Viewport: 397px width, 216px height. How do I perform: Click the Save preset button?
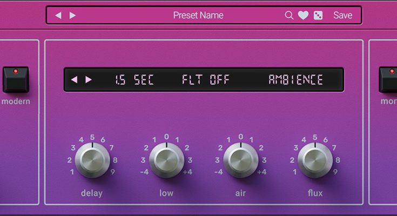pos(342,16)
